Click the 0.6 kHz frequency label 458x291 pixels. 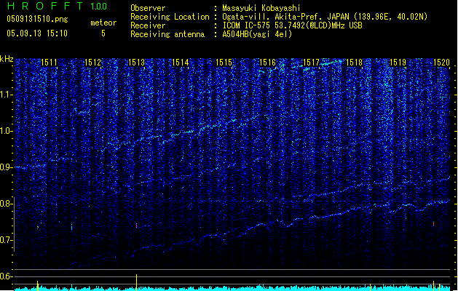(x=7, y=276)
